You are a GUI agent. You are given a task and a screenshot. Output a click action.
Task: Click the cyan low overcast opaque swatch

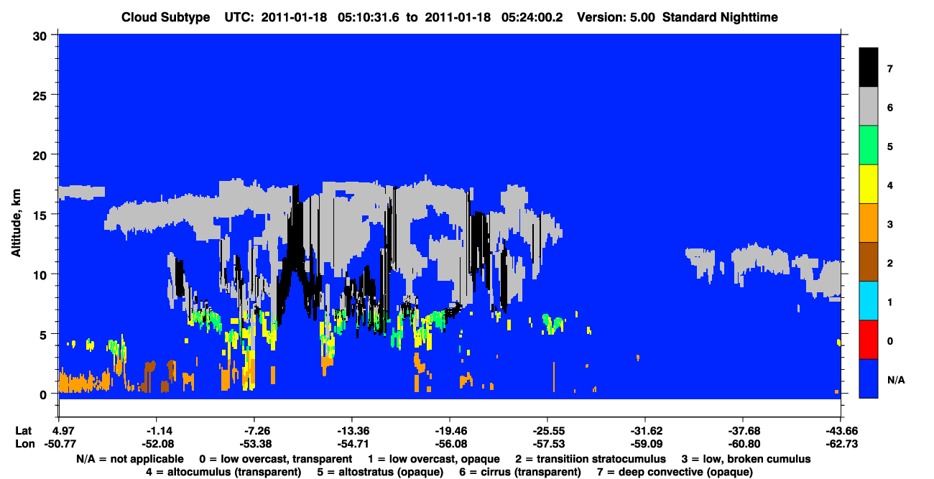tap(869, 301)
